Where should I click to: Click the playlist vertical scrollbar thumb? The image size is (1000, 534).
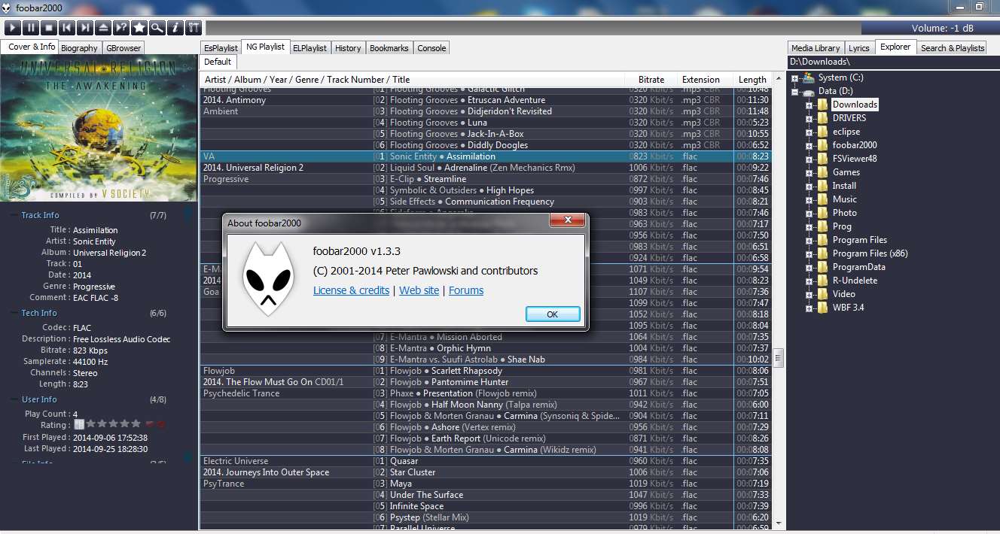pyautogui.click(x=778, y=358)
